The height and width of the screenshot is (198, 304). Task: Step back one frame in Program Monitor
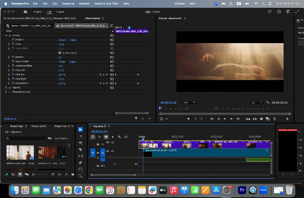click(x=218, y=119)
